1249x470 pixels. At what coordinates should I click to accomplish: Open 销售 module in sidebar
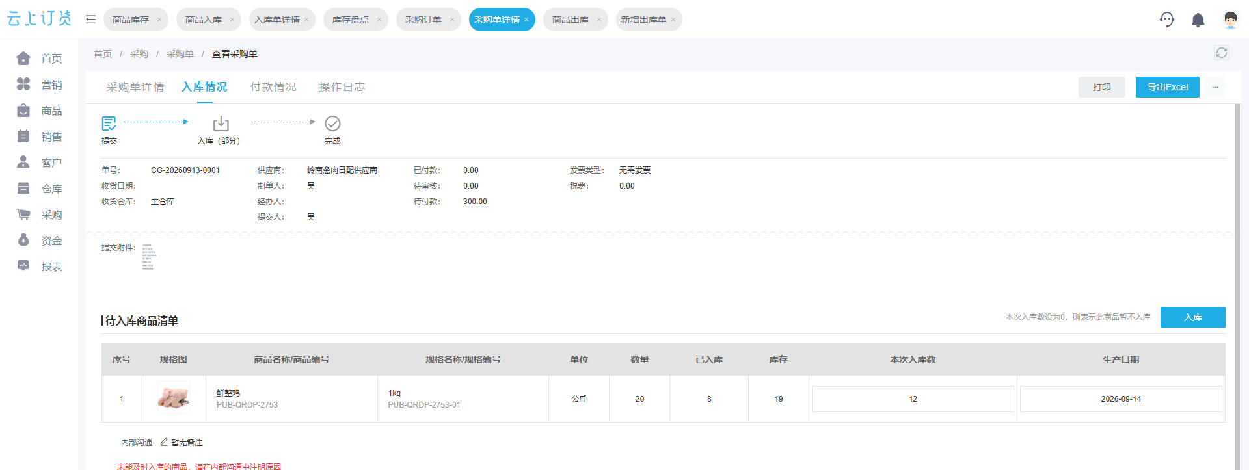[x=39, y=137]
